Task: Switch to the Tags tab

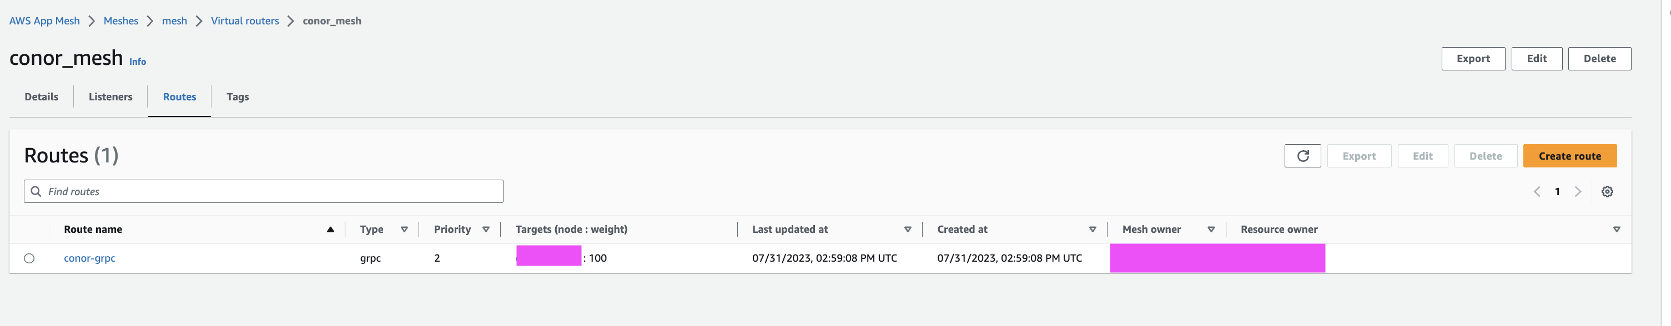Action: [x=238, y=96]
